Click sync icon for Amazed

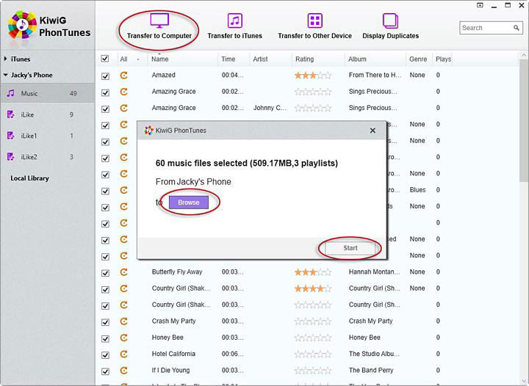click(124, 75)
